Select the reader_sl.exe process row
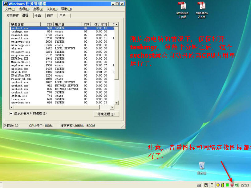Screen dimensions: 251x188 coord(62,79)
